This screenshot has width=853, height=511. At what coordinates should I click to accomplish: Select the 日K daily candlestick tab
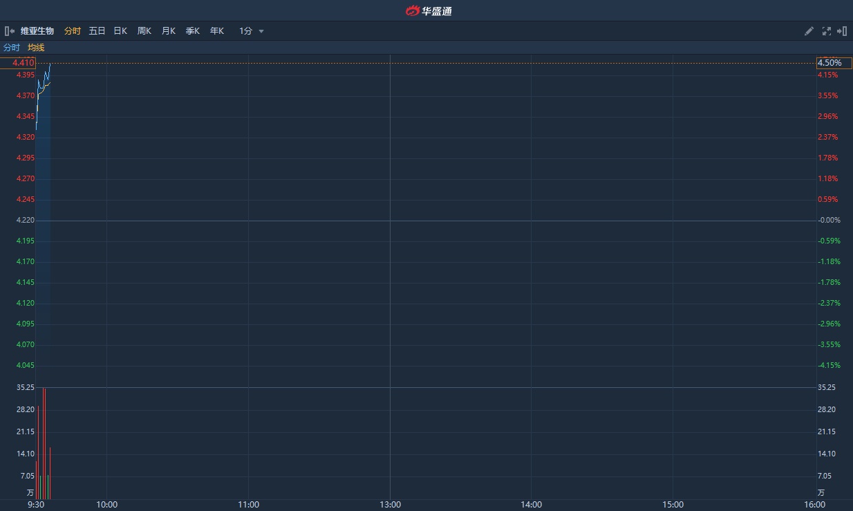pos(120,31)
